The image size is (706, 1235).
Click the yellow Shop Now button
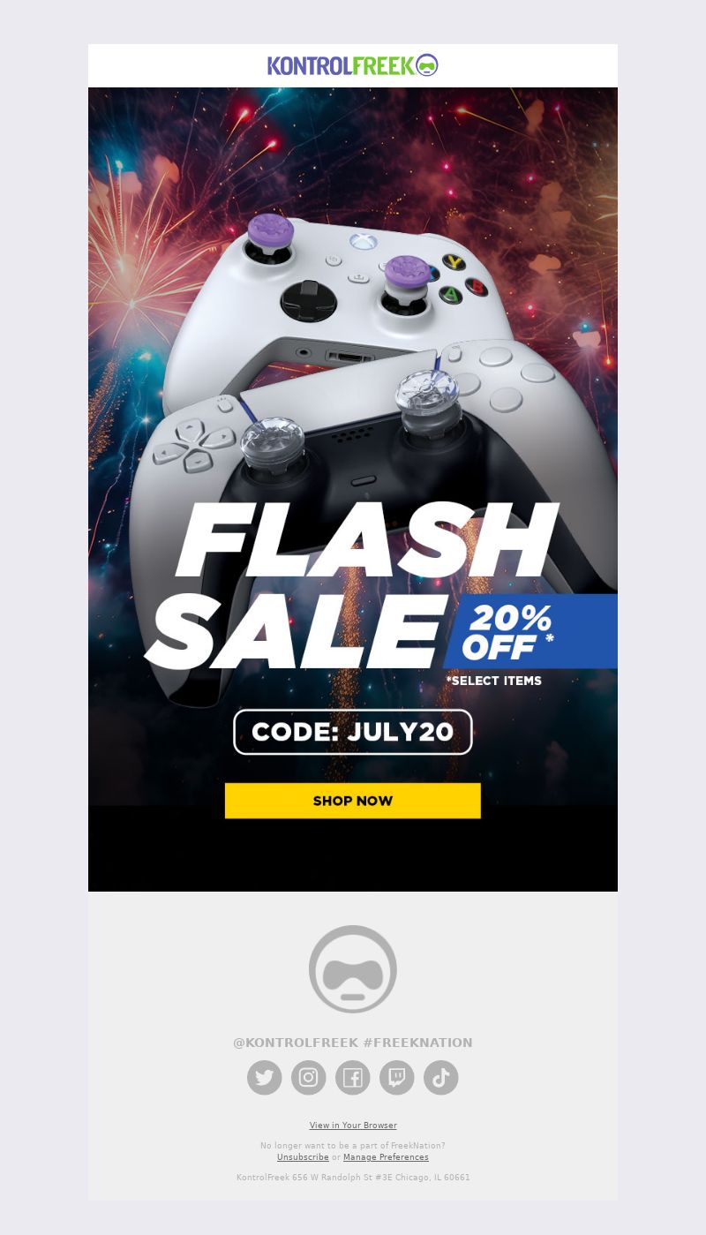pyautogui.click(x=353, y=801)
